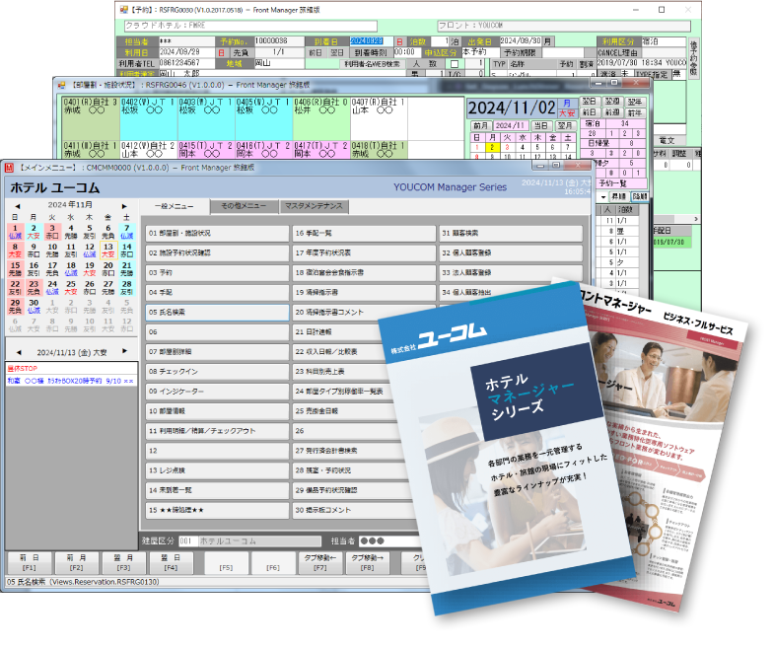Open menu button number 19
Screen dimensions: 773x647
click(365, 292)
